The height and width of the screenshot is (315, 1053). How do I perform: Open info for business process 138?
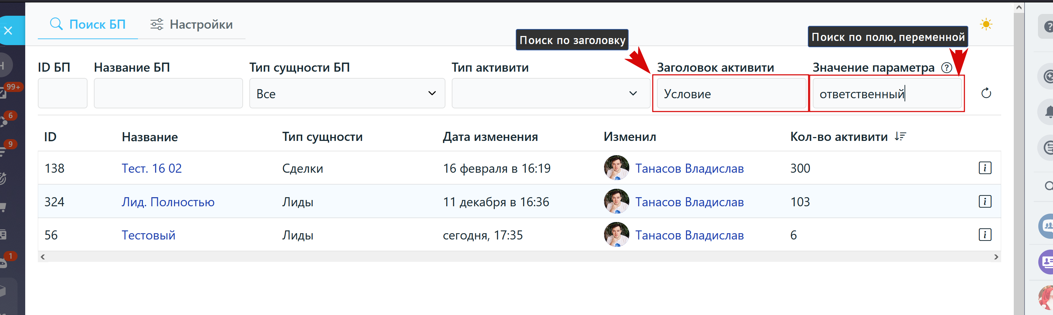985,168
